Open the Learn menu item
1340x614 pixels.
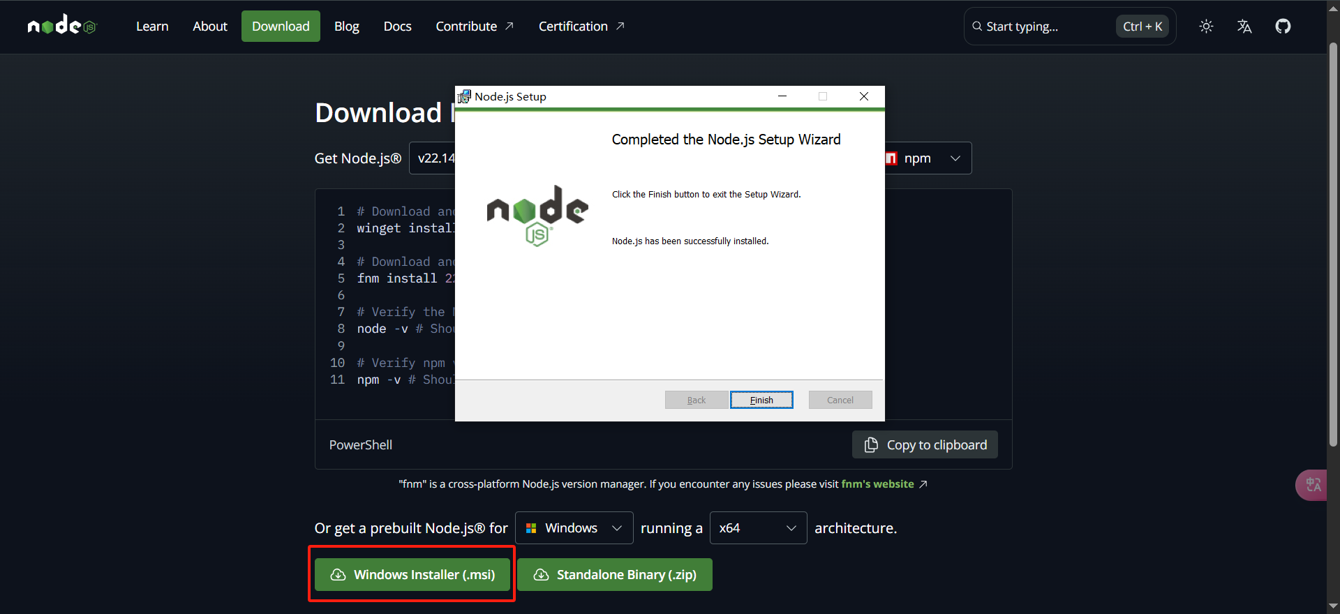coord(152,27)
